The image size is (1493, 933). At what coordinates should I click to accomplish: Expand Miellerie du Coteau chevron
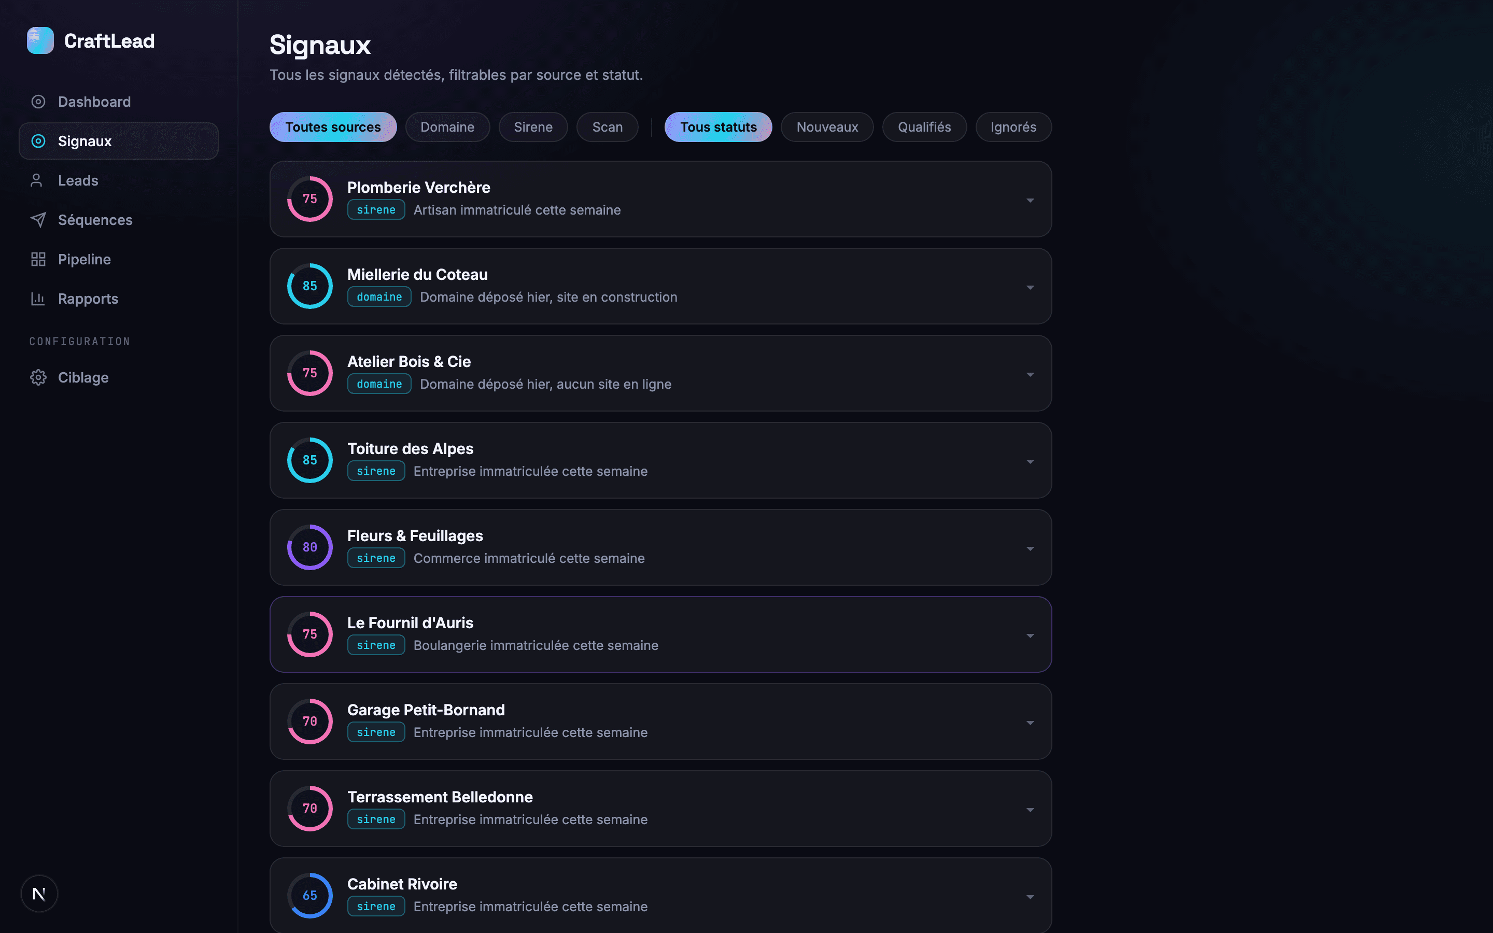click(1030, 287)
